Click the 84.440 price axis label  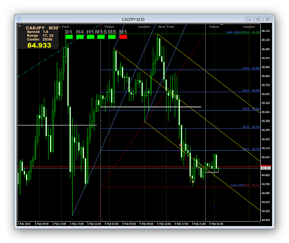265,220
